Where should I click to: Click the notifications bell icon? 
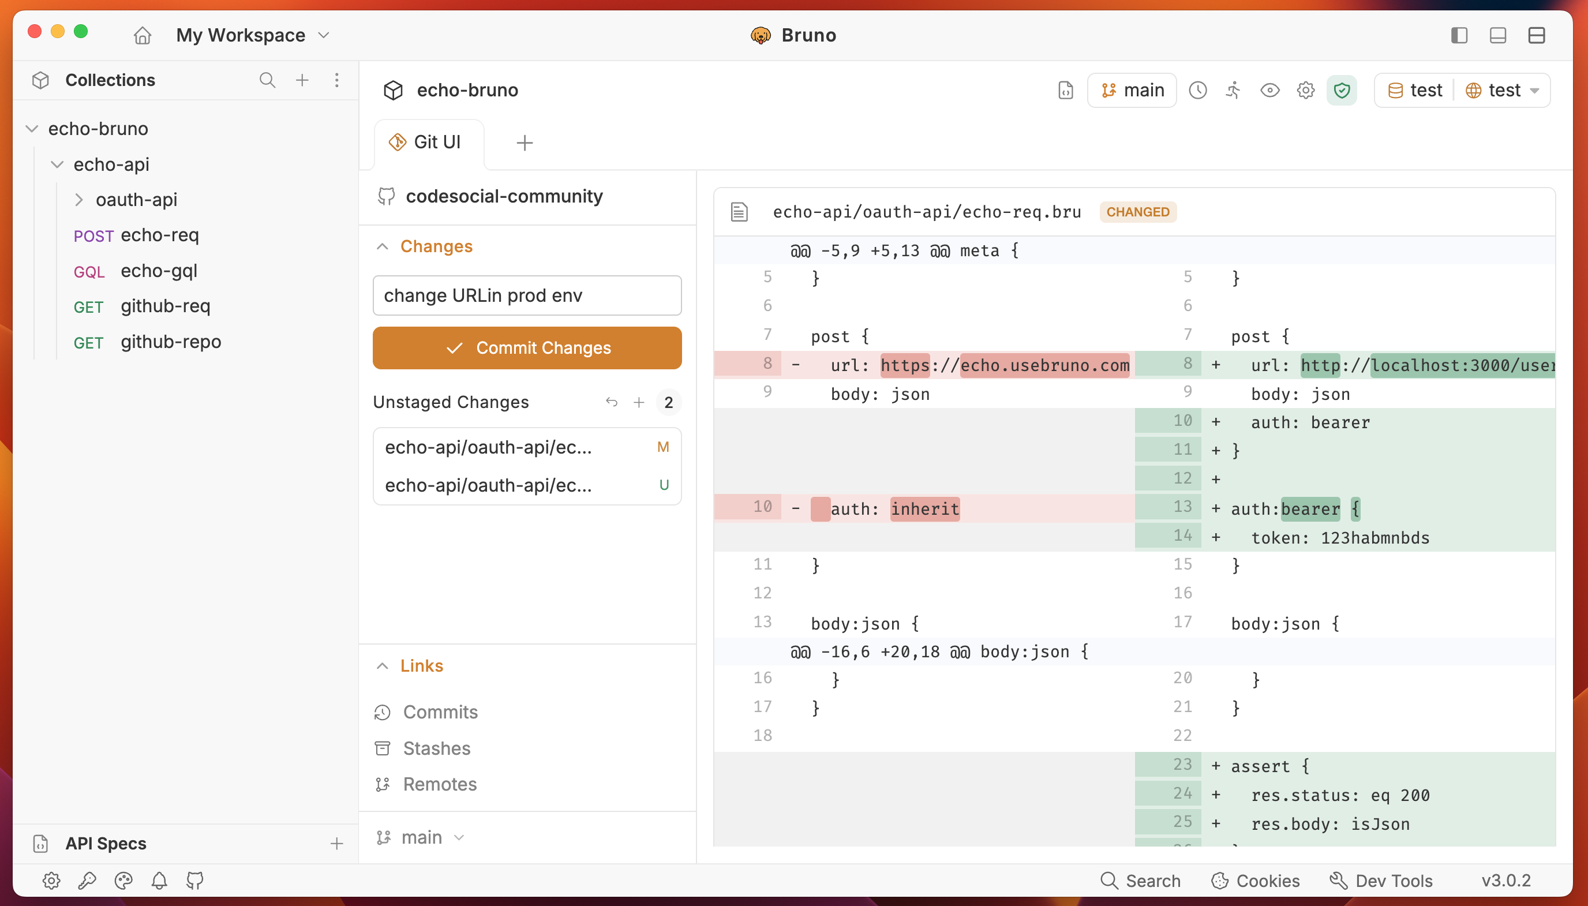pos(159,881)
